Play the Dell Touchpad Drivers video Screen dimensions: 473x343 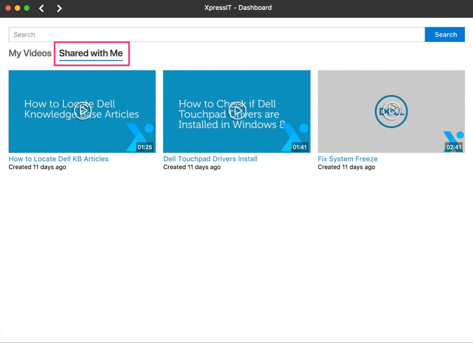tap(237, 111)
